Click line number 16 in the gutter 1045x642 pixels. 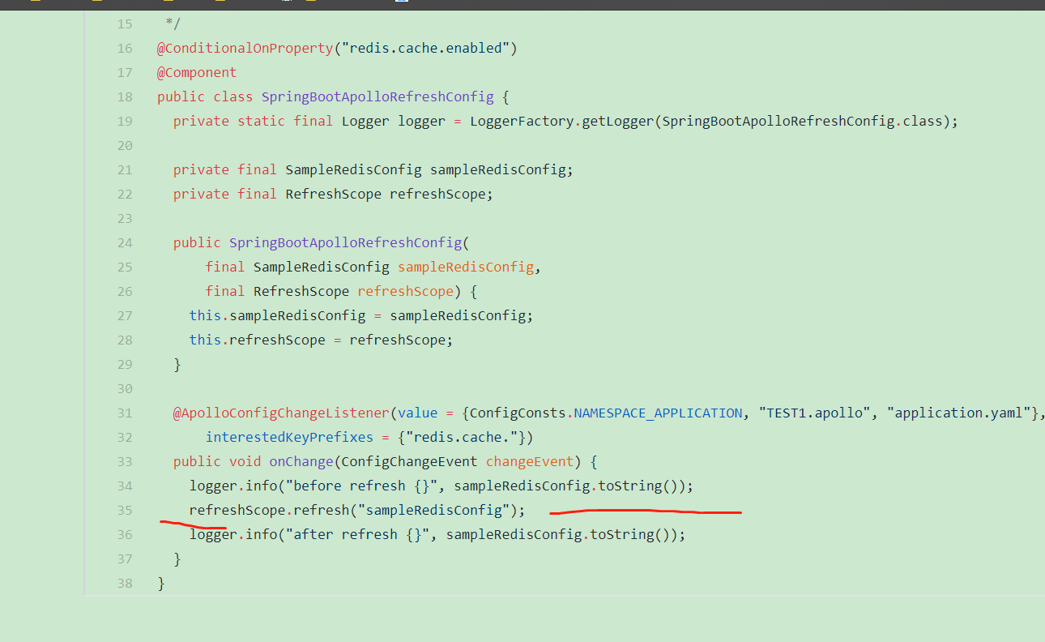(x=125, y=48)
